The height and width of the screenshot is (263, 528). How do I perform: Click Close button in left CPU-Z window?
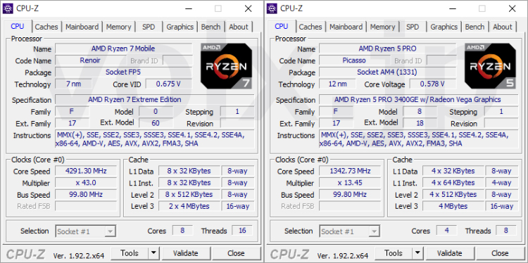236,253
